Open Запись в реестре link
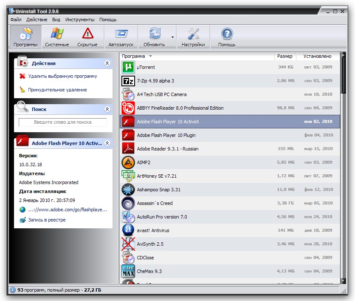 click(x=47, y=220)
